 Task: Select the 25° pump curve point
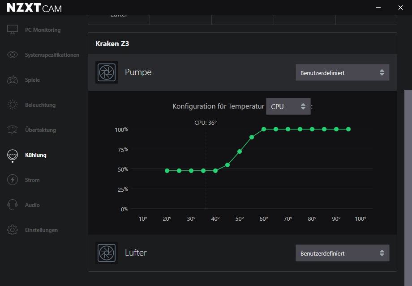[179, 171]
